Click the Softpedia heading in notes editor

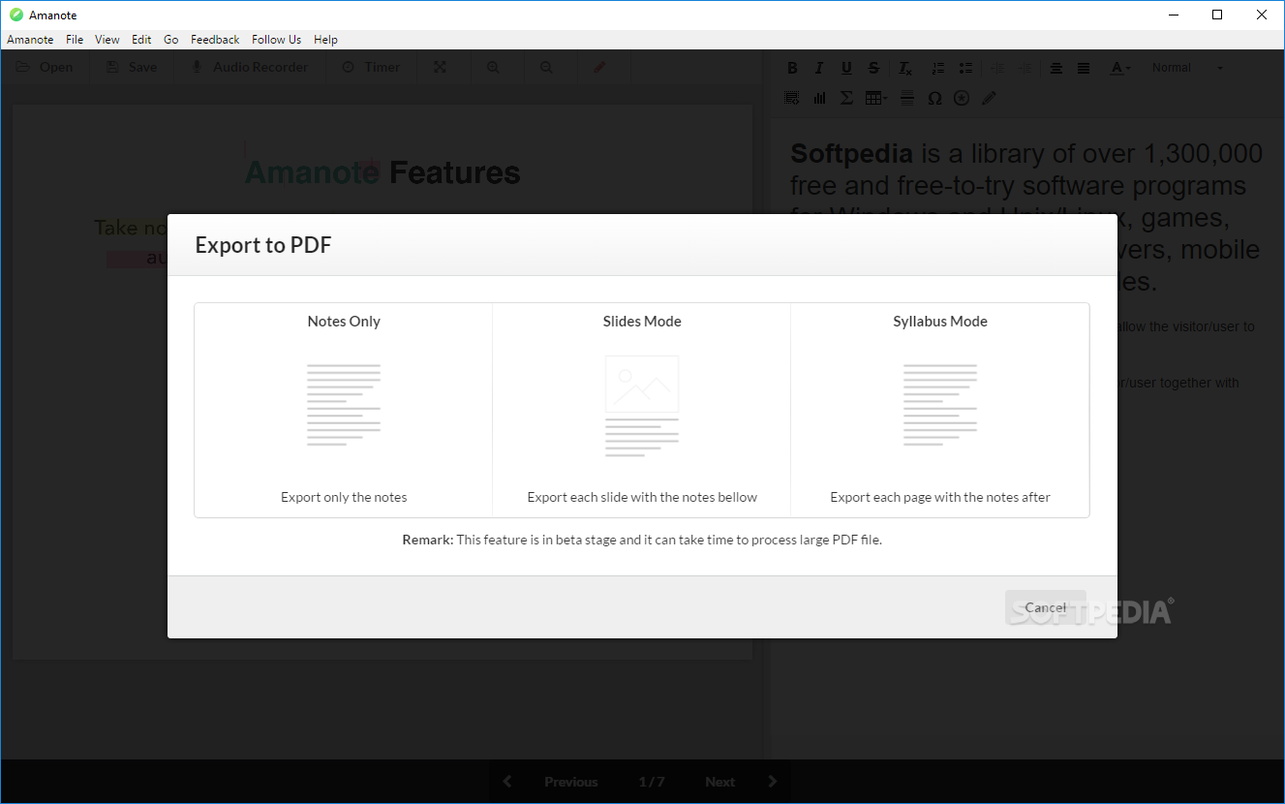click(x=851, y=153)
